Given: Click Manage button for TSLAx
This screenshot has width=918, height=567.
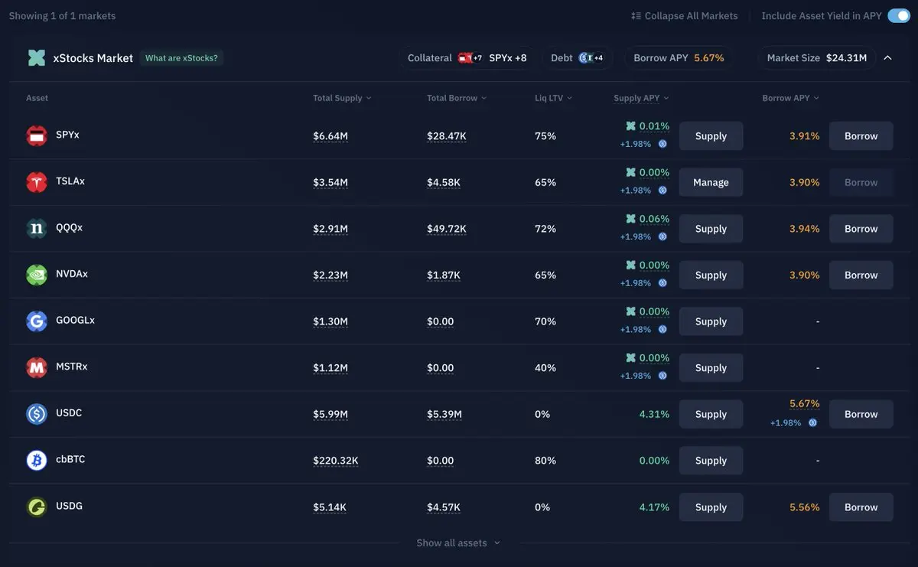Looking at the screenshot, I should click(711, 182).
